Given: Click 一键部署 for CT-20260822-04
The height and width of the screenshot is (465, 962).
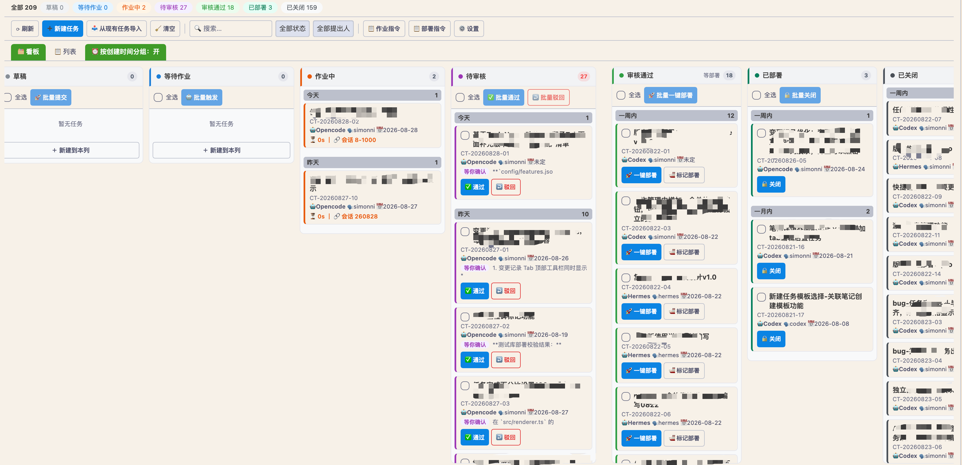Looking at the screenshot, I should coord(641,311).
